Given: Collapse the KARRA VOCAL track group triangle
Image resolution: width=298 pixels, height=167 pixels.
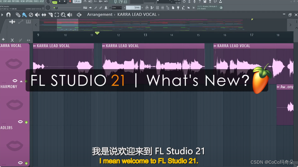Looking at the screenshot, I should click(21, 81).
